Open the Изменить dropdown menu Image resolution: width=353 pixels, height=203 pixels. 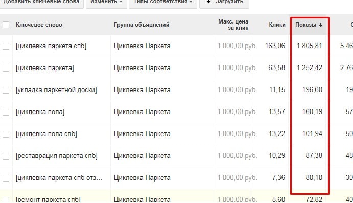(106, 2)
